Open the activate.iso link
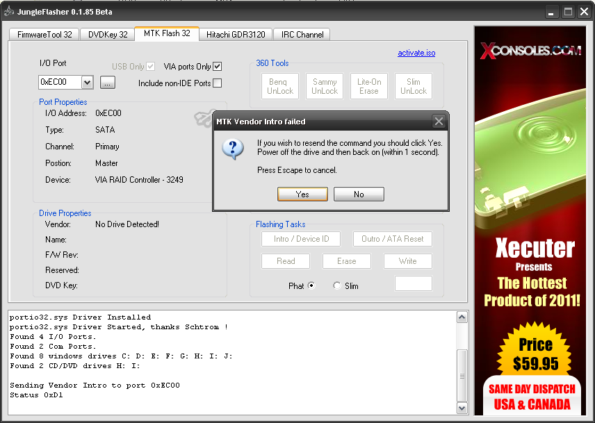 [416, 53]
